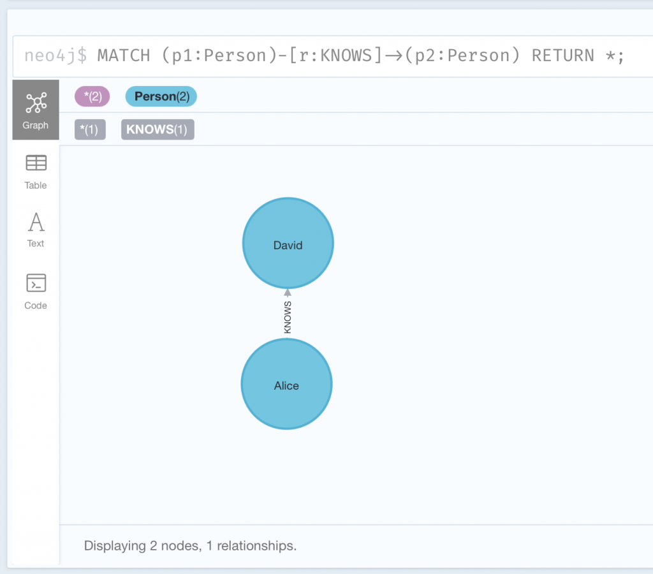The image size is (653, 574).
Task: Select the David node
Action: 288,243
